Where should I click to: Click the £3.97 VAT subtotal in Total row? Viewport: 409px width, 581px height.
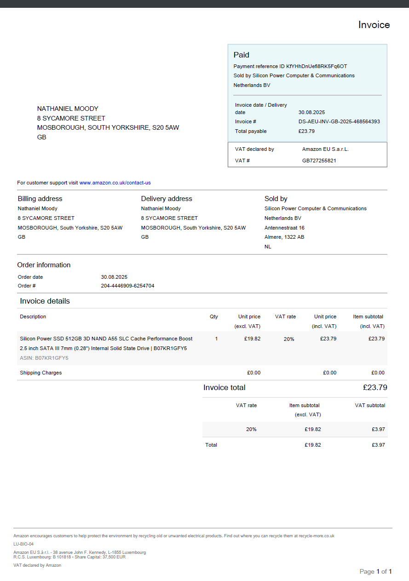coord(378,445)
